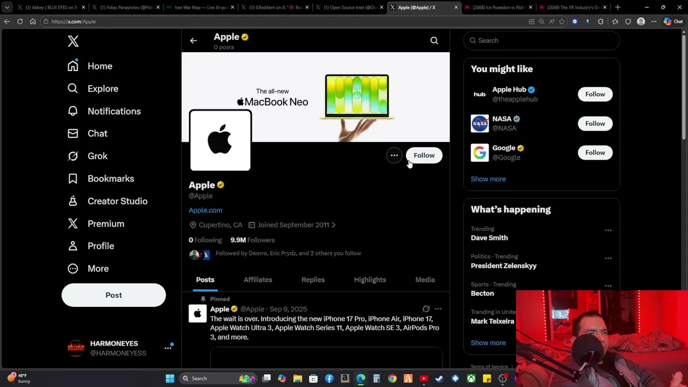Click the Post button

[113, 295]
